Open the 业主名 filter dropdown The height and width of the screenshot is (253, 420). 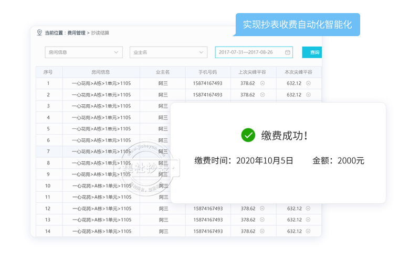point(169,52)
